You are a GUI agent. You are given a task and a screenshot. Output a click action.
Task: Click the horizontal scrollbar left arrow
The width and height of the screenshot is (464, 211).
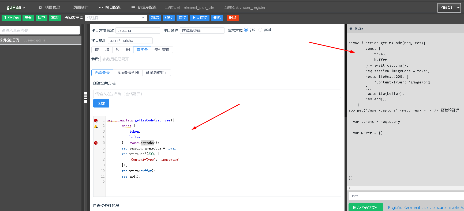(x=349, y=188)
